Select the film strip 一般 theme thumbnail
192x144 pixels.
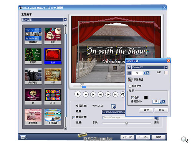53,76
